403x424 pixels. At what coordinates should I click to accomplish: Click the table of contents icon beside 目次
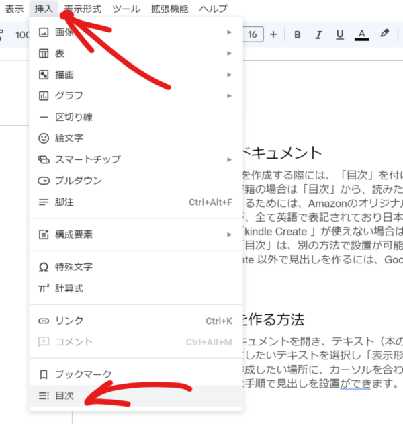coord(44,396)
